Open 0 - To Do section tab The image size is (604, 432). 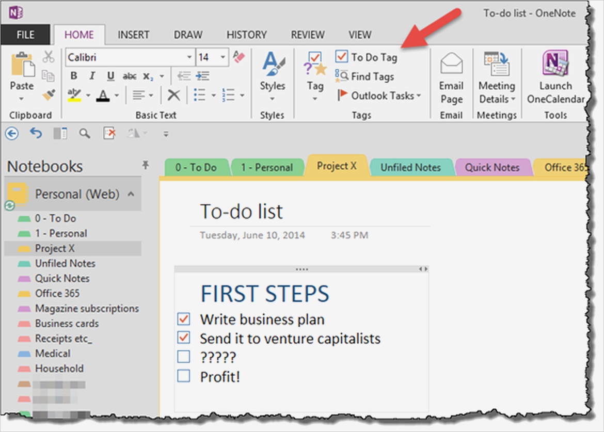(x=197, y=168)
